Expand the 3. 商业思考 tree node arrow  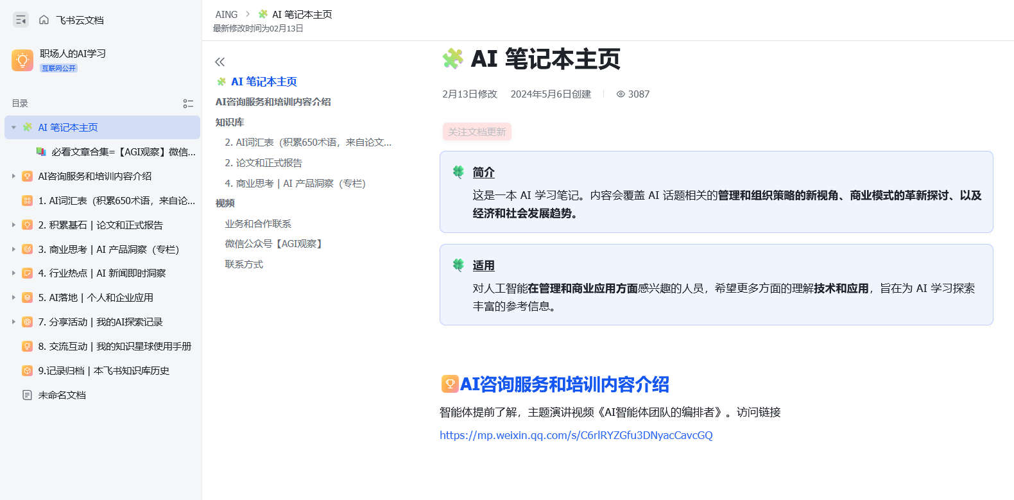[13, 249]
